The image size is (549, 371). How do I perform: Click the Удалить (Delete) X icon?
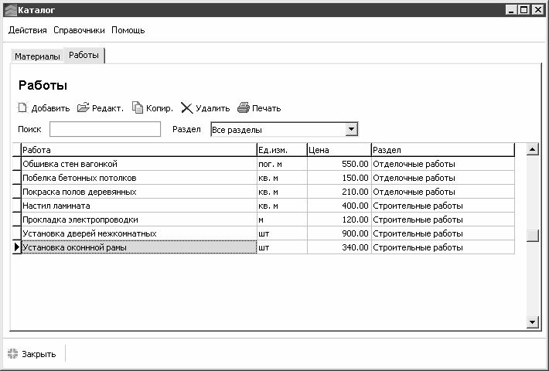186,108
